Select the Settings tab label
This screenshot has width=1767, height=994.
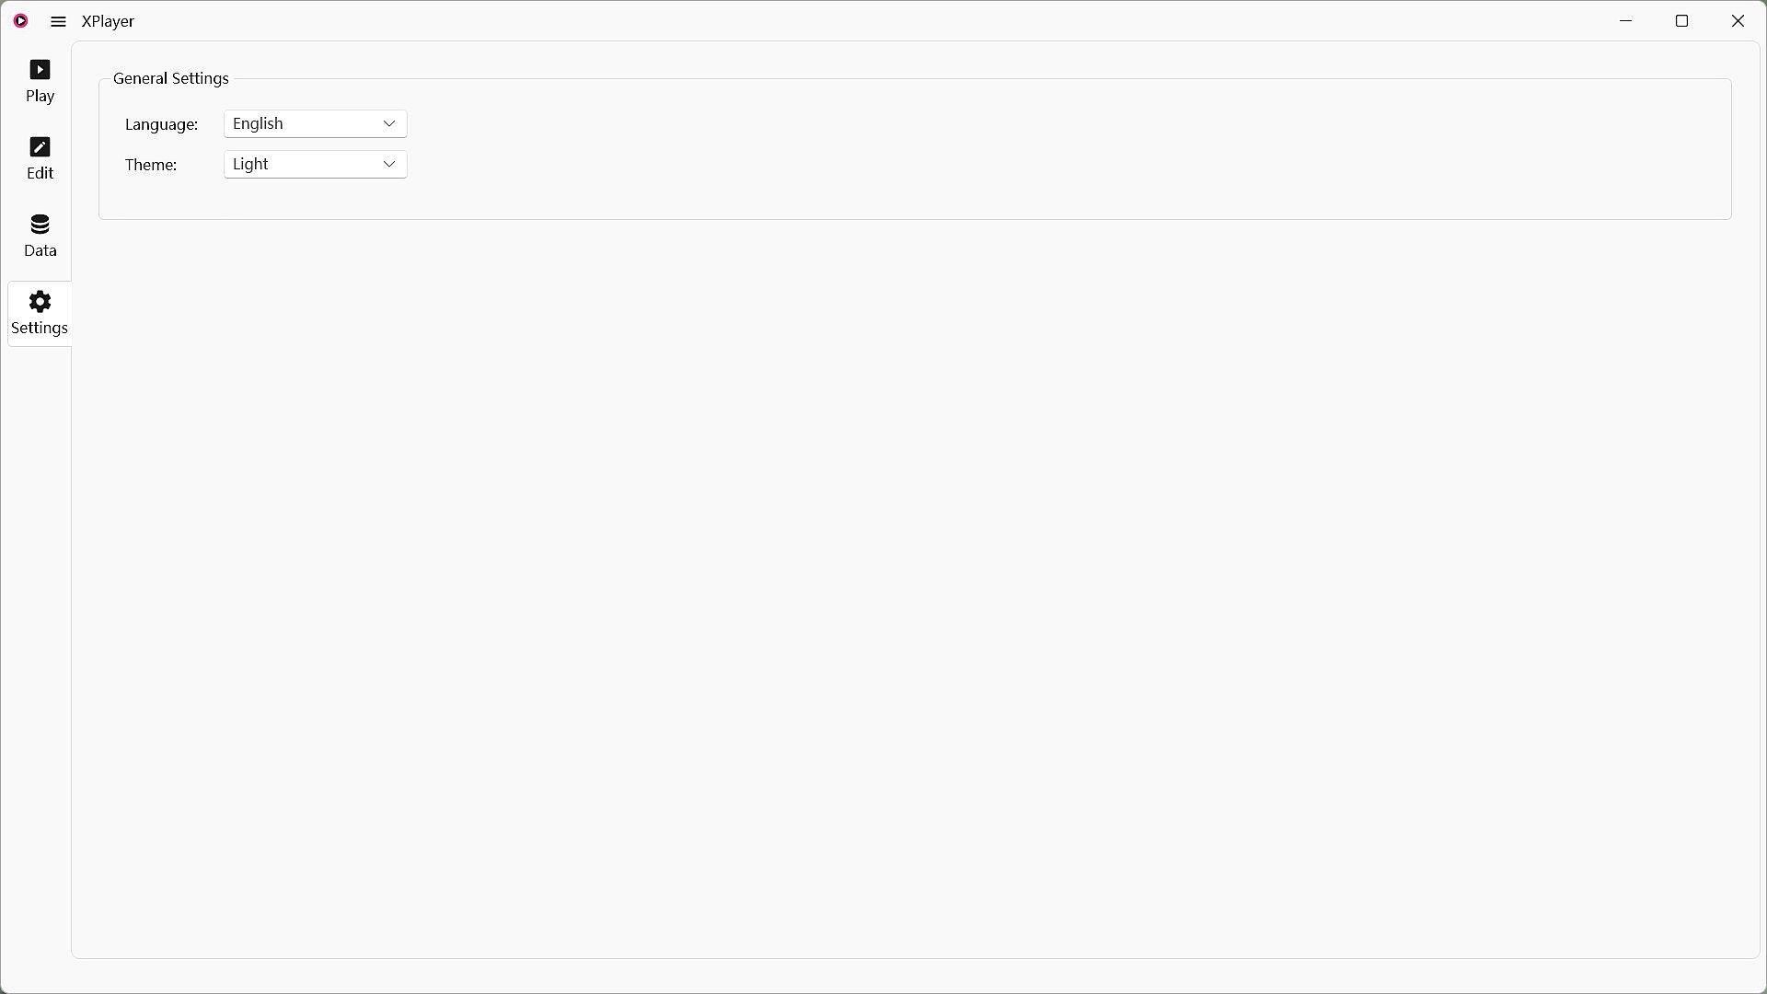coord(40,329)
